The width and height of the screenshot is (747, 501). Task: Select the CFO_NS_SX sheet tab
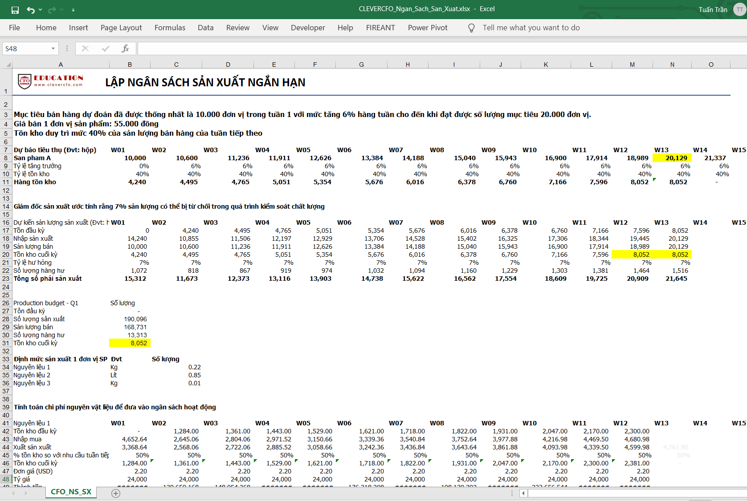pos(71,492)
